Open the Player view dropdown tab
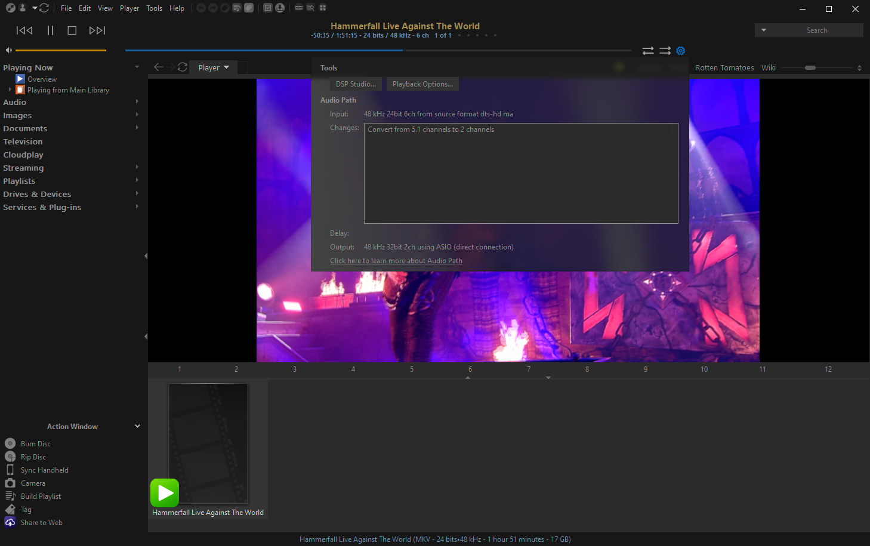The image size is (870, 546). [214, 67]
